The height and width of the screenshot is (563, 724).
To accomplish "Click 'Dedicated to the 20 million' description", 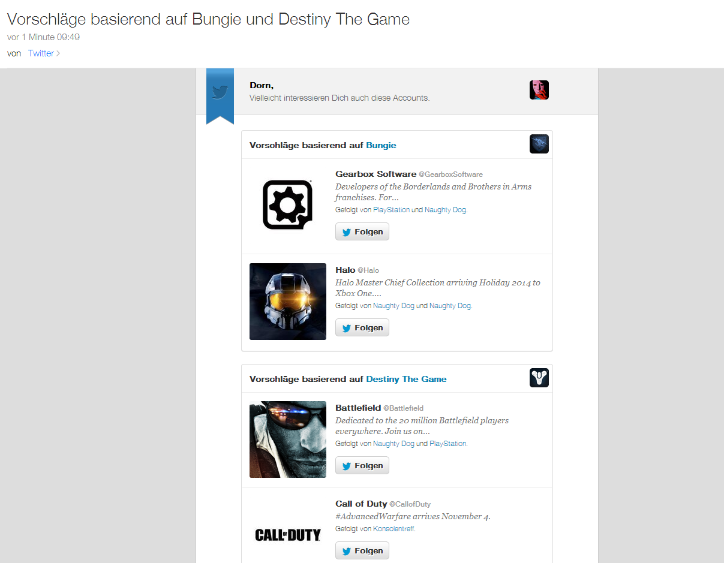I will click(x=422, y=426).
